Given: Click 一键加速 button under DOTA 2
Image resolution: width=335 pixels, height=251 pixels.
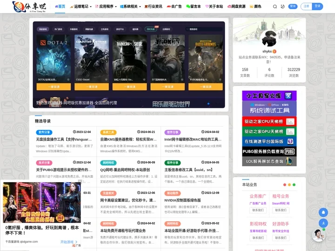Looking at the screenshot, I should 54,86.
